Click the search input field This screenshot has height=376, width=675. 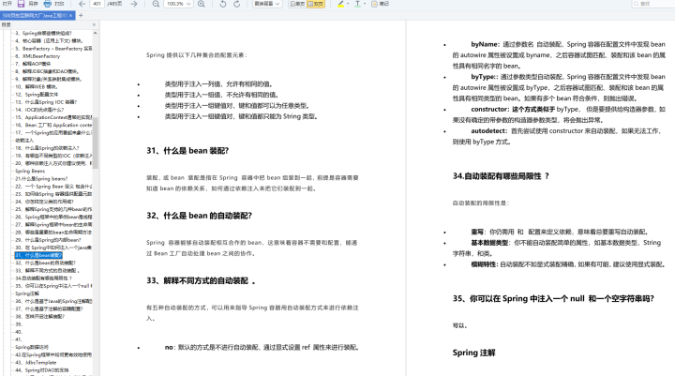coord(654,4)
